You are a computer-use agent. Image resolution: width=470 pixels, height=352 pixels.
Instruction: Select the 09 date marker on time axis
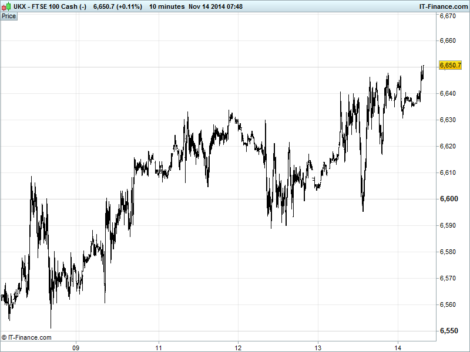(76, 347)
